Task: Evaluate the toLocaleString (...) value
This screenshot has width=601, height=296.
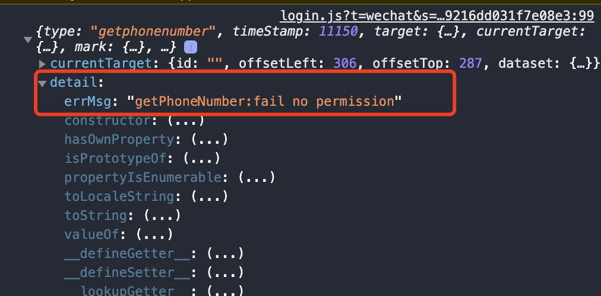Action: 209,197
